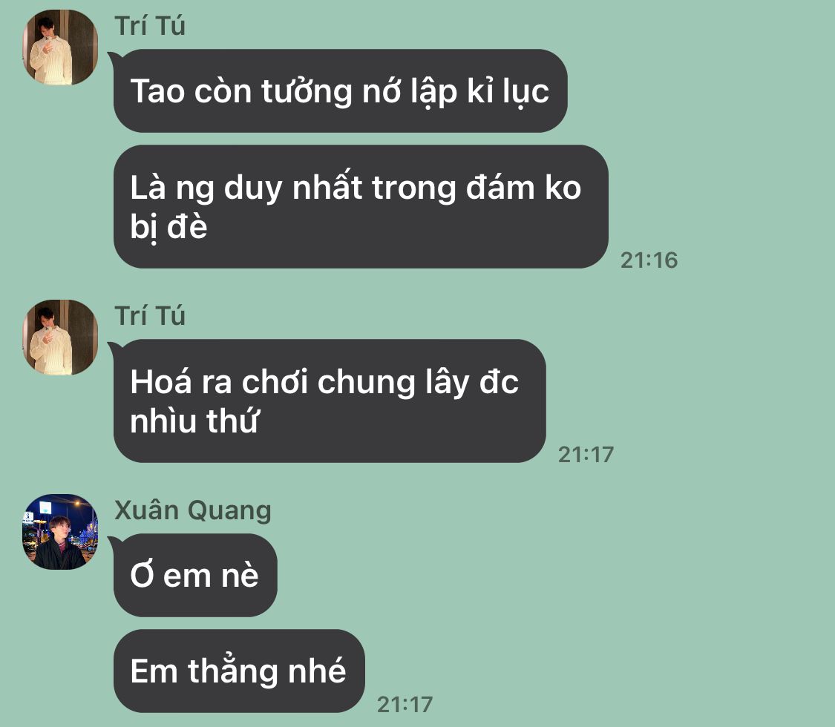Select the second Trí Tú sender name
This screenshot has height=727, width=835.
[x=150, y=316]
